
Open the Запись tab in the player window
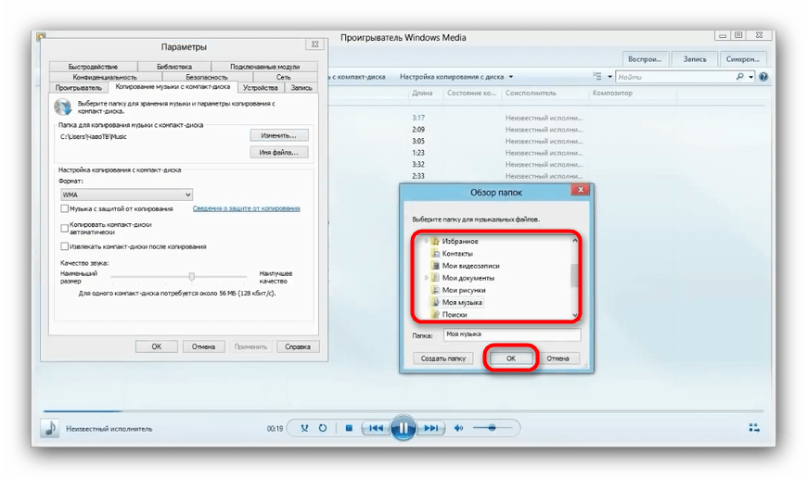[695, 59]
